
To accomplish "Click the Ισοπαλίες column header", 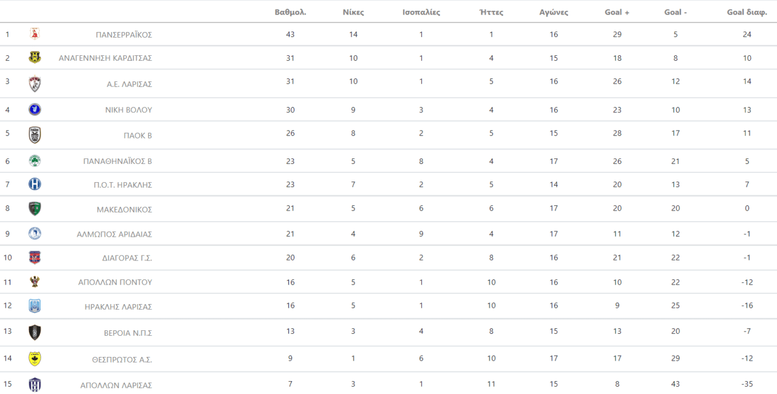I will click(421, 12).
